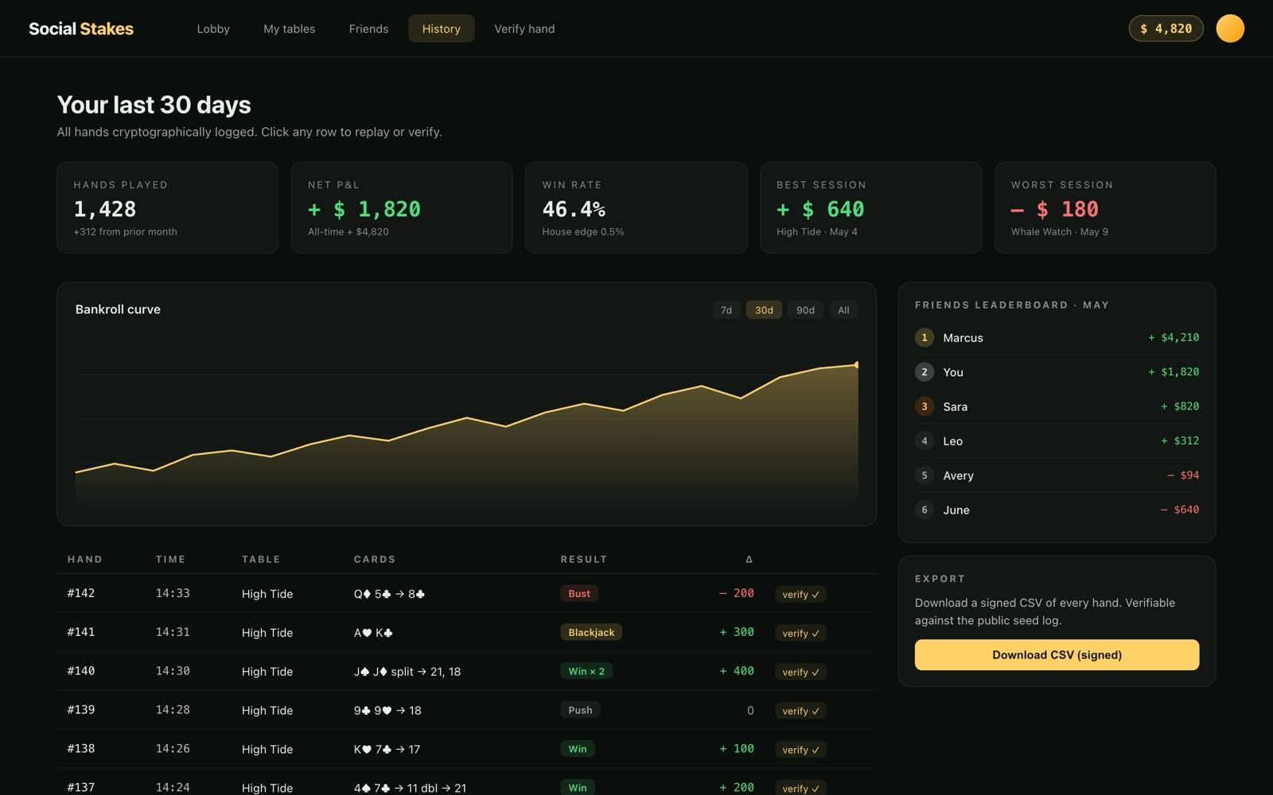Click cards Q♦ 5♣ → 8♣
Viewport: 1273px width, 795px height.
tap(389, 594)
